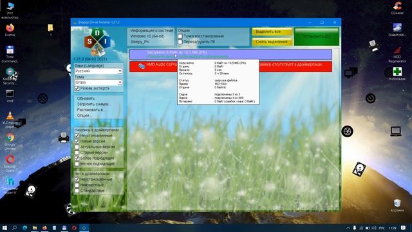Toggle 'Режим эксперта' expert mode checkbox
The image size is (412, 232).
pos(77,88)
